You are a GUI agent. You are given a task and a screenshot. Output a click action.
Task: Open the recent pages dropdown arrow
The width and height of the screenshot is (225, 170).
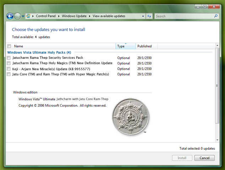pyautogui.click(x=23, y=16)
